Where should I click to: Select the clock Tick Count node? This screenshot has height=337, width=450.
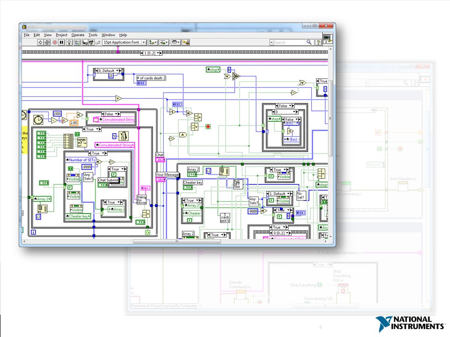(38, 119)
